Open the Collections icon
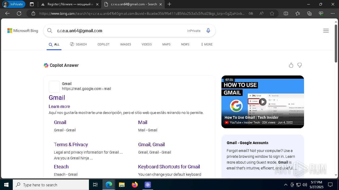The image size is (339, 190). click(x=309, y=13)
